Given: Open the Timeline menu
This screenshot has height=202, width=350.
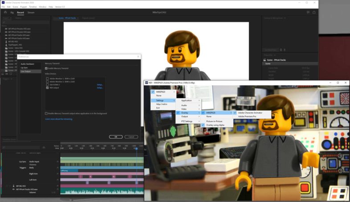Looking at the screenshot, I should 33,7.
